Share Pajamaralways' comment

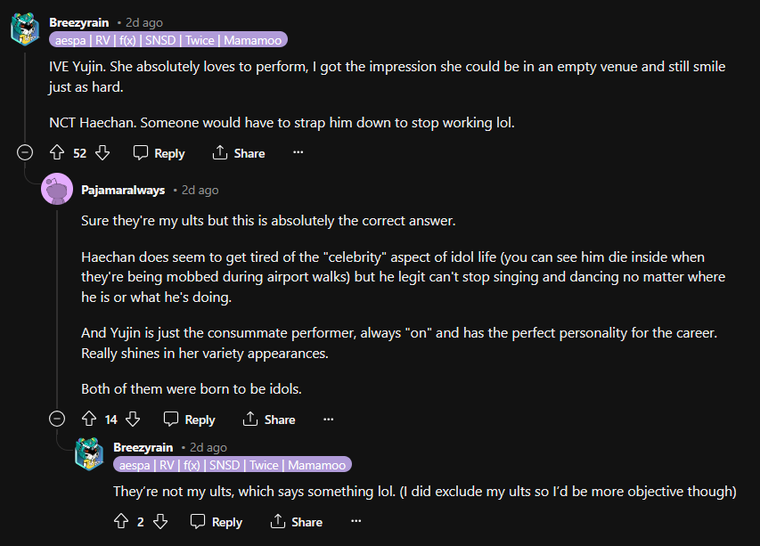coord(269,420)
